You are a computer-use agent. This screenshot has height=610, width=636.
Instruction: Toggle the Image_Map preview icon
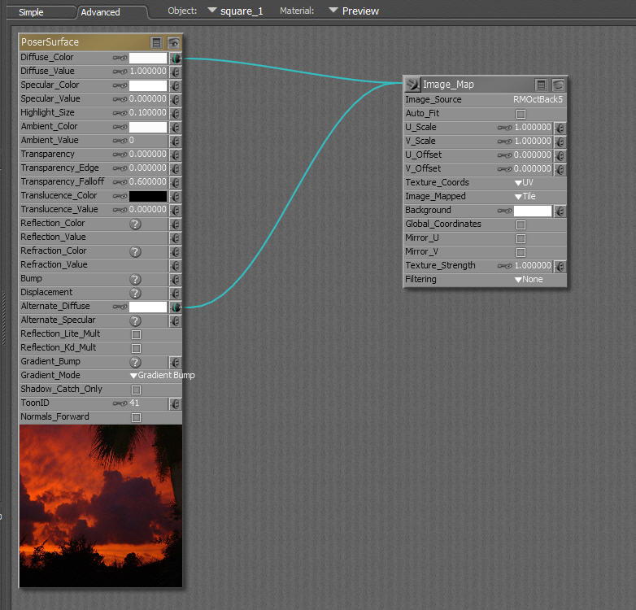point(558,85)
